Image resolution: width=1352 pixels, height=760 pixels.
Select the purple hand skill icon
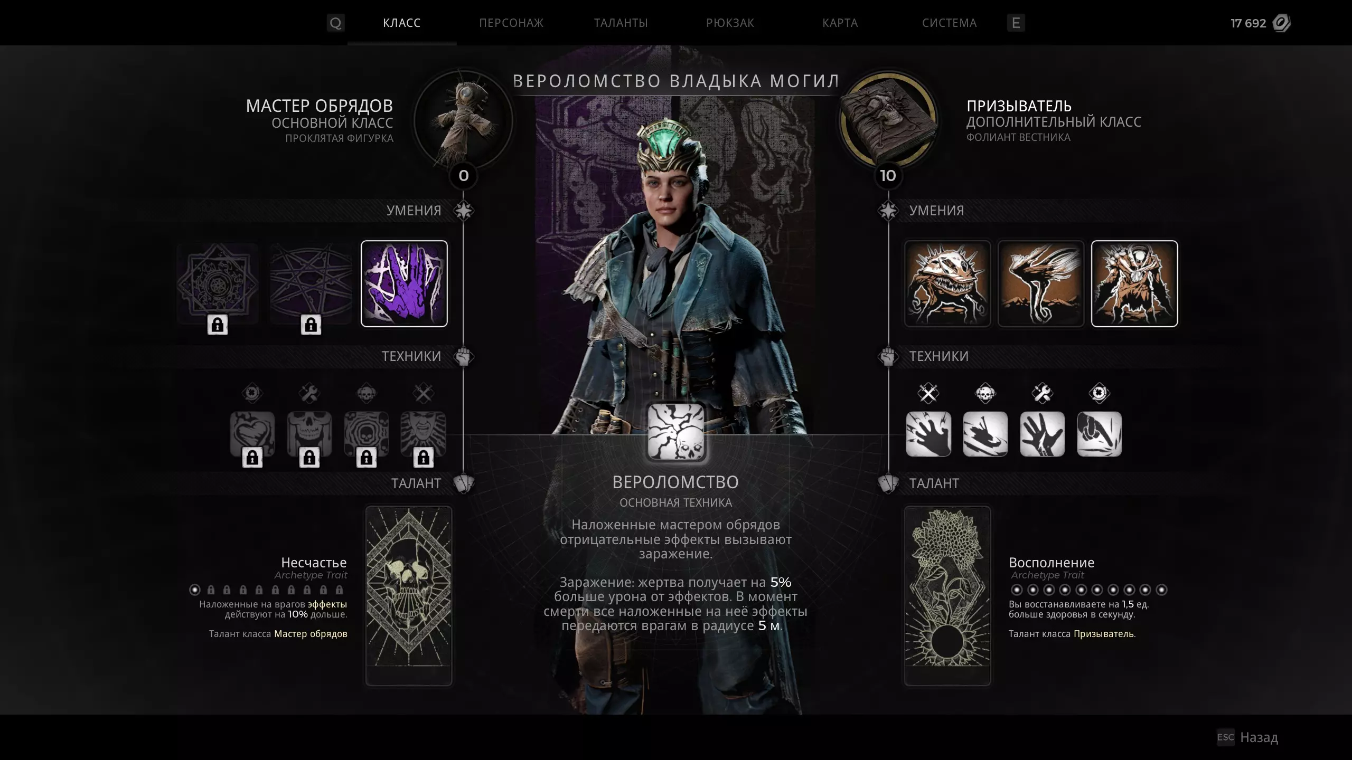(404, 284)
